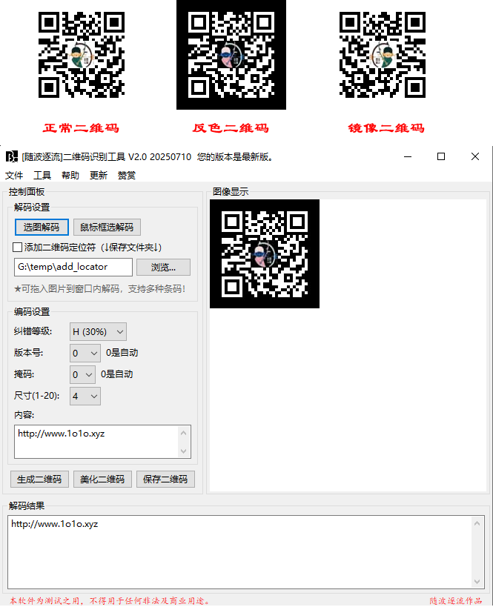Click the 正常二维码 red caption
Image resolution: width=493 pixels, height=607 pixels.
tap(81, 128)
